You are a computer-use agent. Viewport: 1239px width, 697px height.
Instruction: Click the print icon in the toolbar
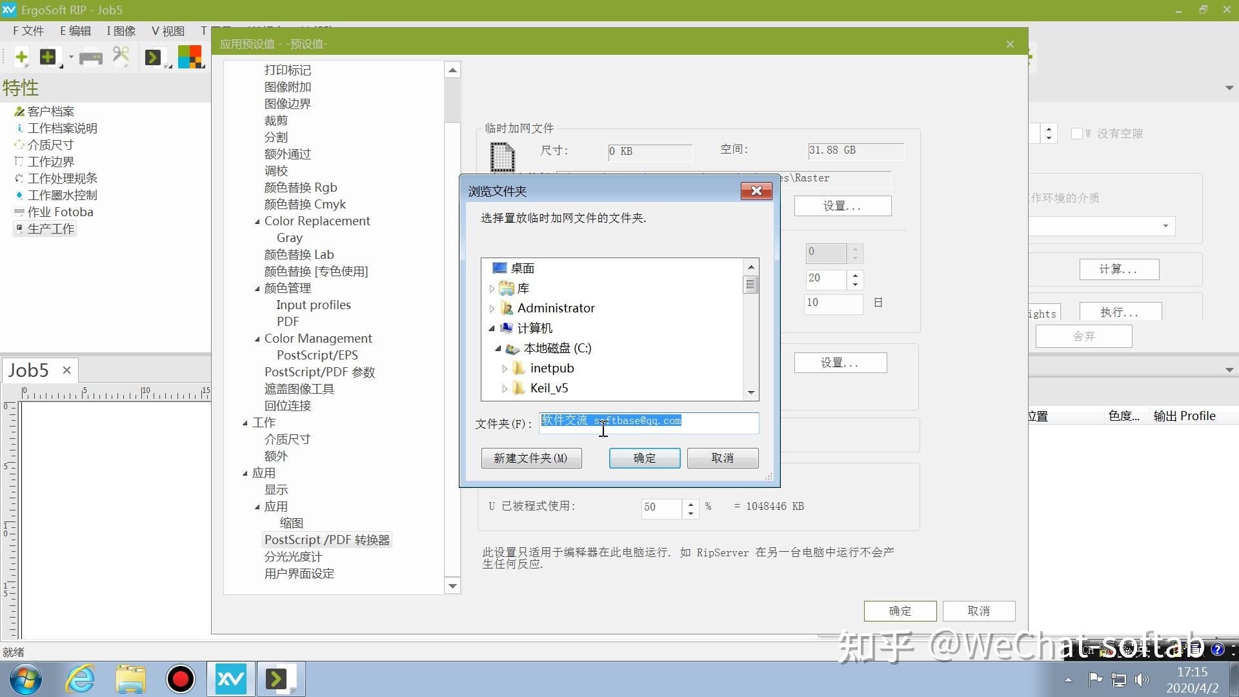coord(91,57)
